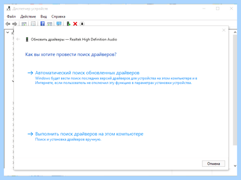Viewport: 241px width, 180px height.
Task: Open the blue Help question mark icon
Action: pos(43,24)
